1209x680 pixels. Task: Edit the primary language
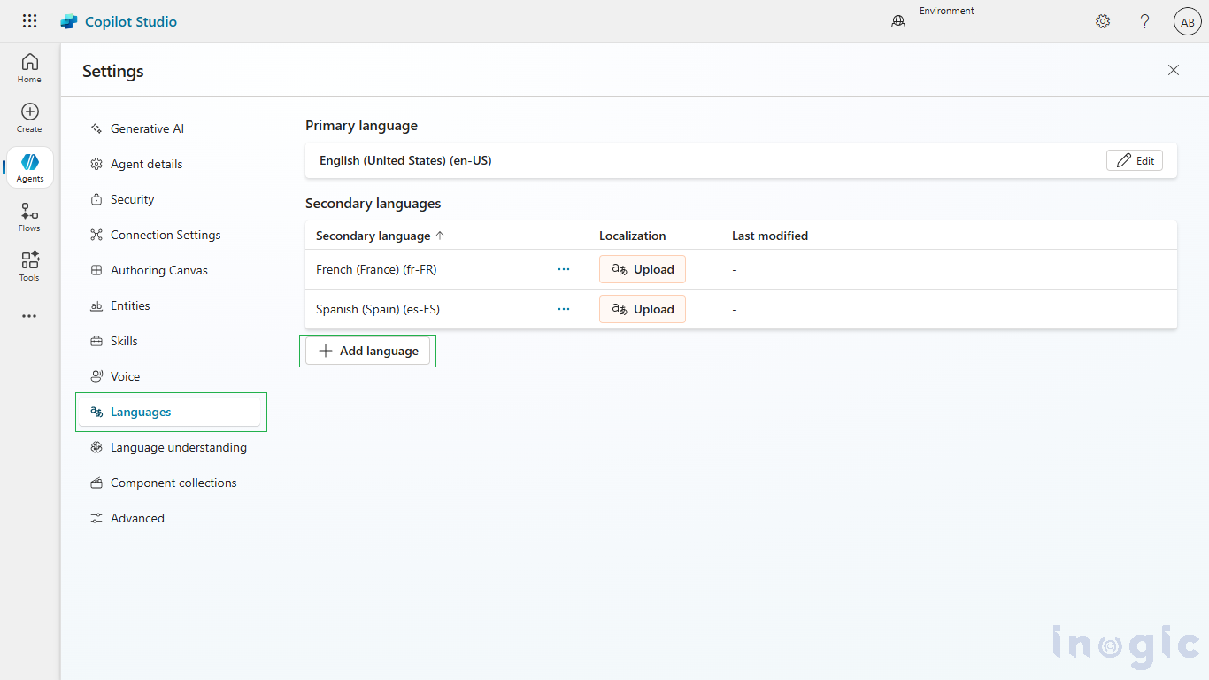(x=1134, y=160)
